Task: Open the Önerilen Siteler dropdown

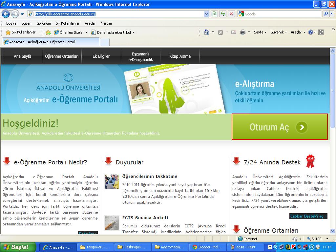Action: 71,32
